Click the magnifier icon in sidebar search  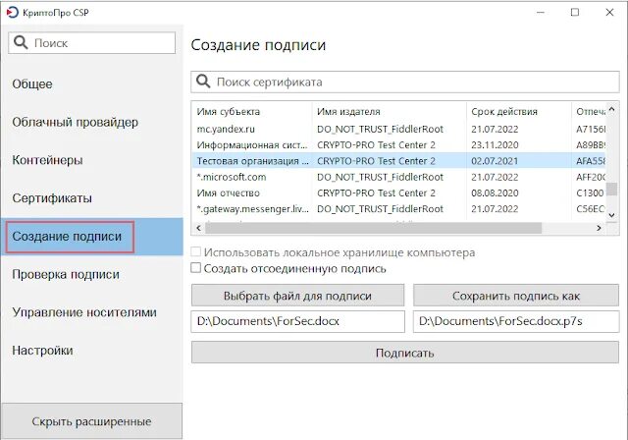pos(21,42)
